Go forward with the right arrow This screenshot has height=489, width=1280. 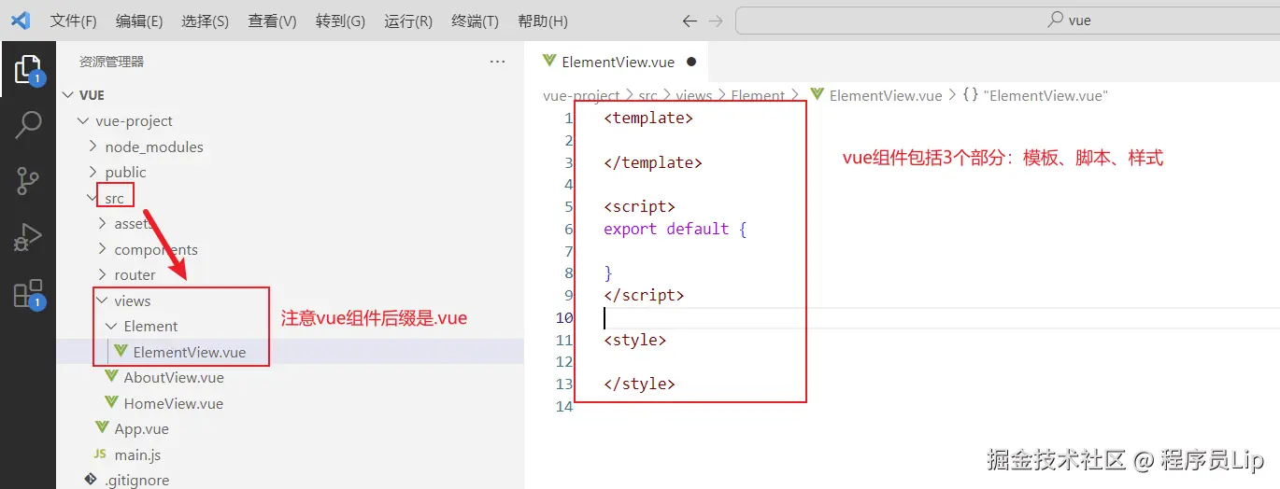[x=716, y=21]
